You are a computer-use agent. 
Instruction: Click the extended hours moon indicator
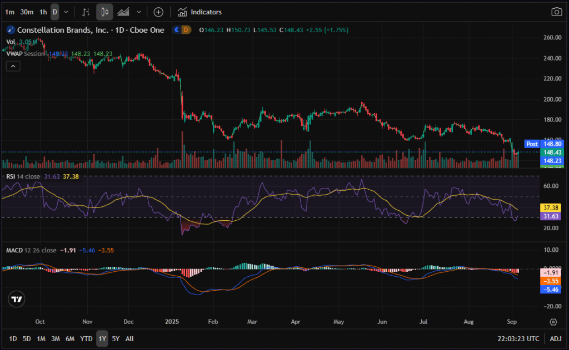click(x=178, y=30)
